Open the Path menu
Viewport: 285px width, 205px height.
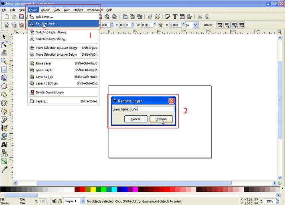(x=57, y=10)
